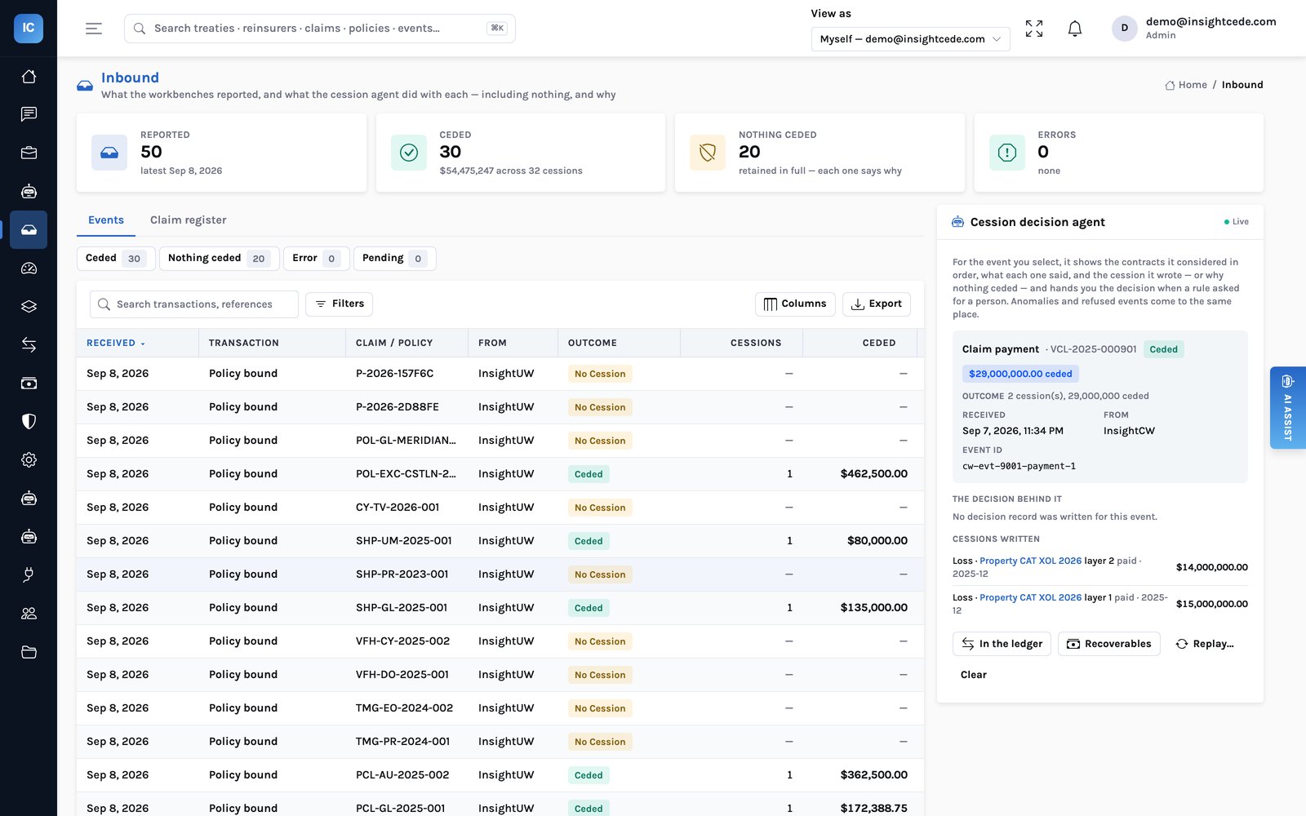Open the settings gear sidebar icon
Viewport: 1306px width, 816px height.
pos(29,460)
